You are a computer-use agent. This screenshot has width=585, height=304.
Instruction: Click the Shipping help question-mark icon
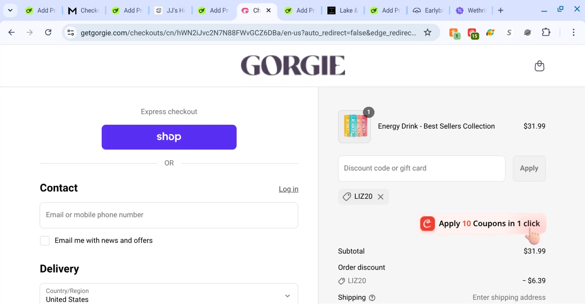pyautogui.click(x=372, y=298)
